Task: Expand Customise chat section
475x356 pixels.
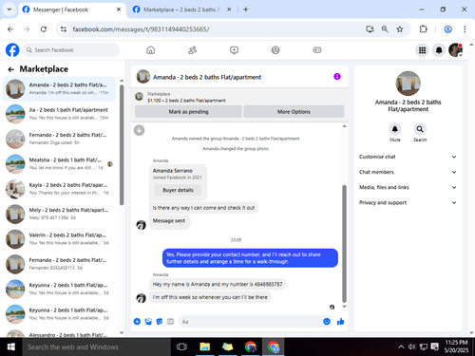Action: pyautogui.click(x=408, y=157)
